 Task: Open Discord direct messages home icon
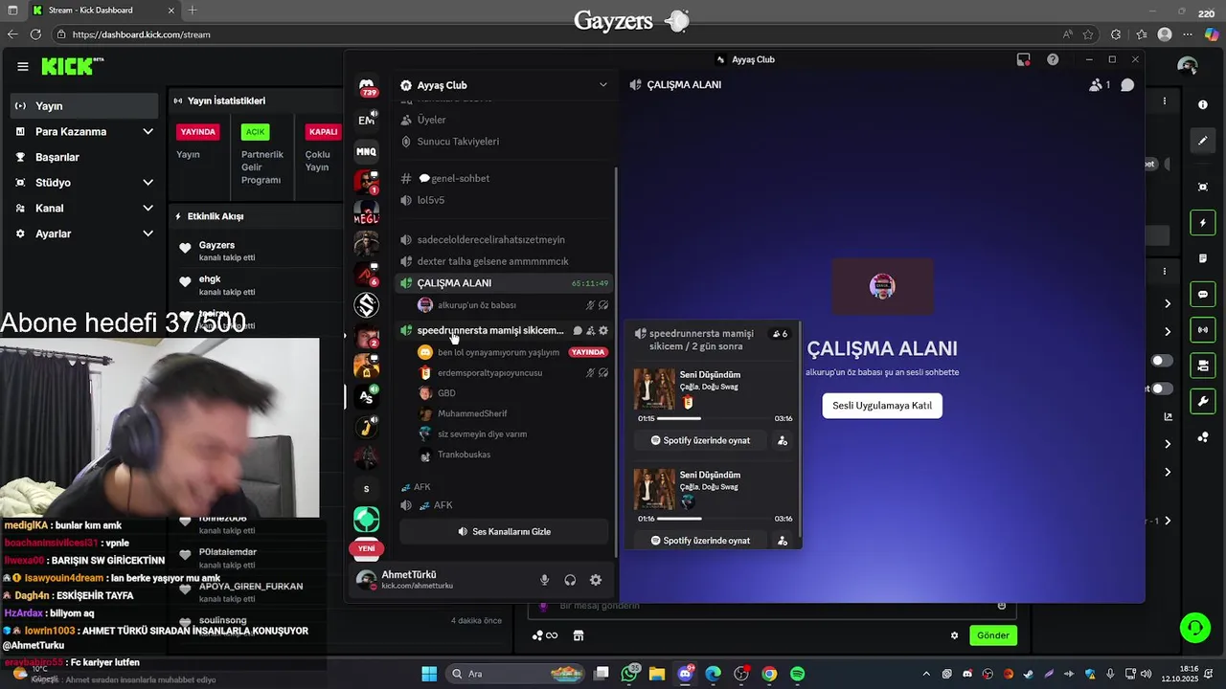coord(367,86)
